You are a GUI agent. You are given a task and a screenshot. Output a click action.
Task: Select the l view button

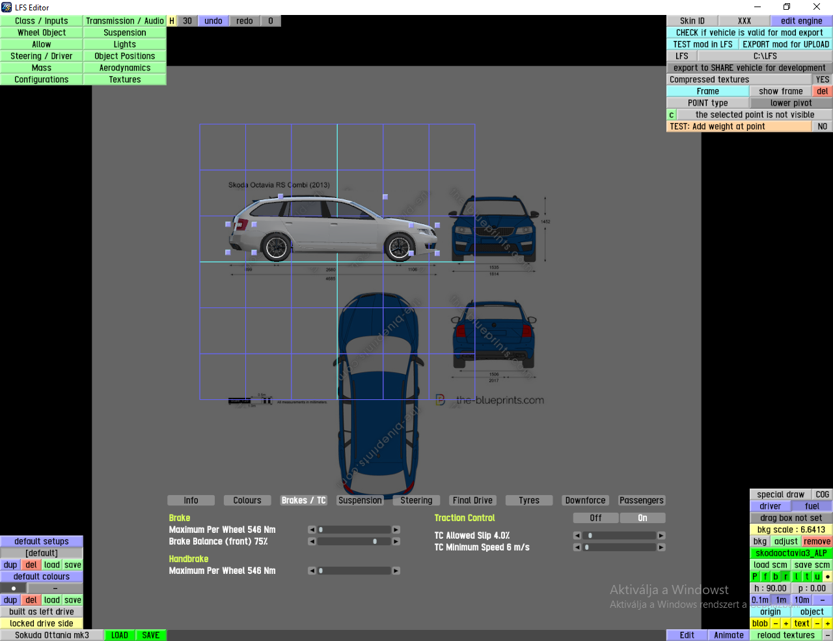point(797,577)
